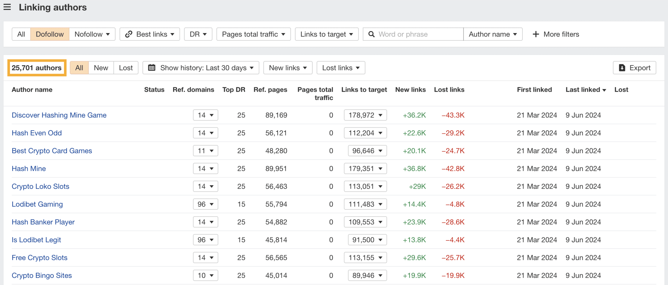Open Best Crypto Card Games author
Image resolution: width=668 pixels, height=285 pixels.
pyautogui.click(x=52, y=151)
